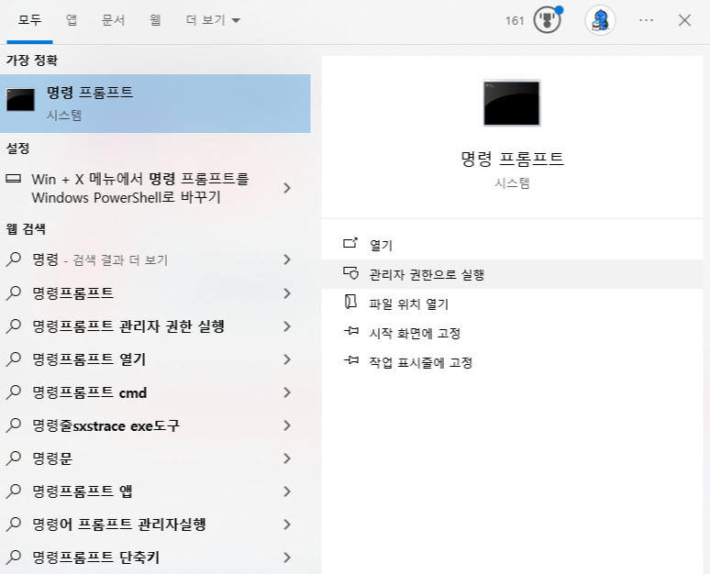Click the pin icon beside 작업 표시줄에 고정

coord(351,360)
